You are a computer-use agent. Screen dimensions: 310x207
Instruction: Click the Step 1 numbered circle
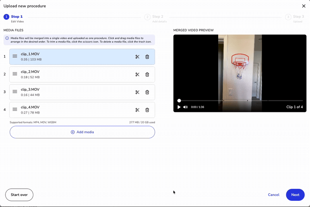(6, 17)
